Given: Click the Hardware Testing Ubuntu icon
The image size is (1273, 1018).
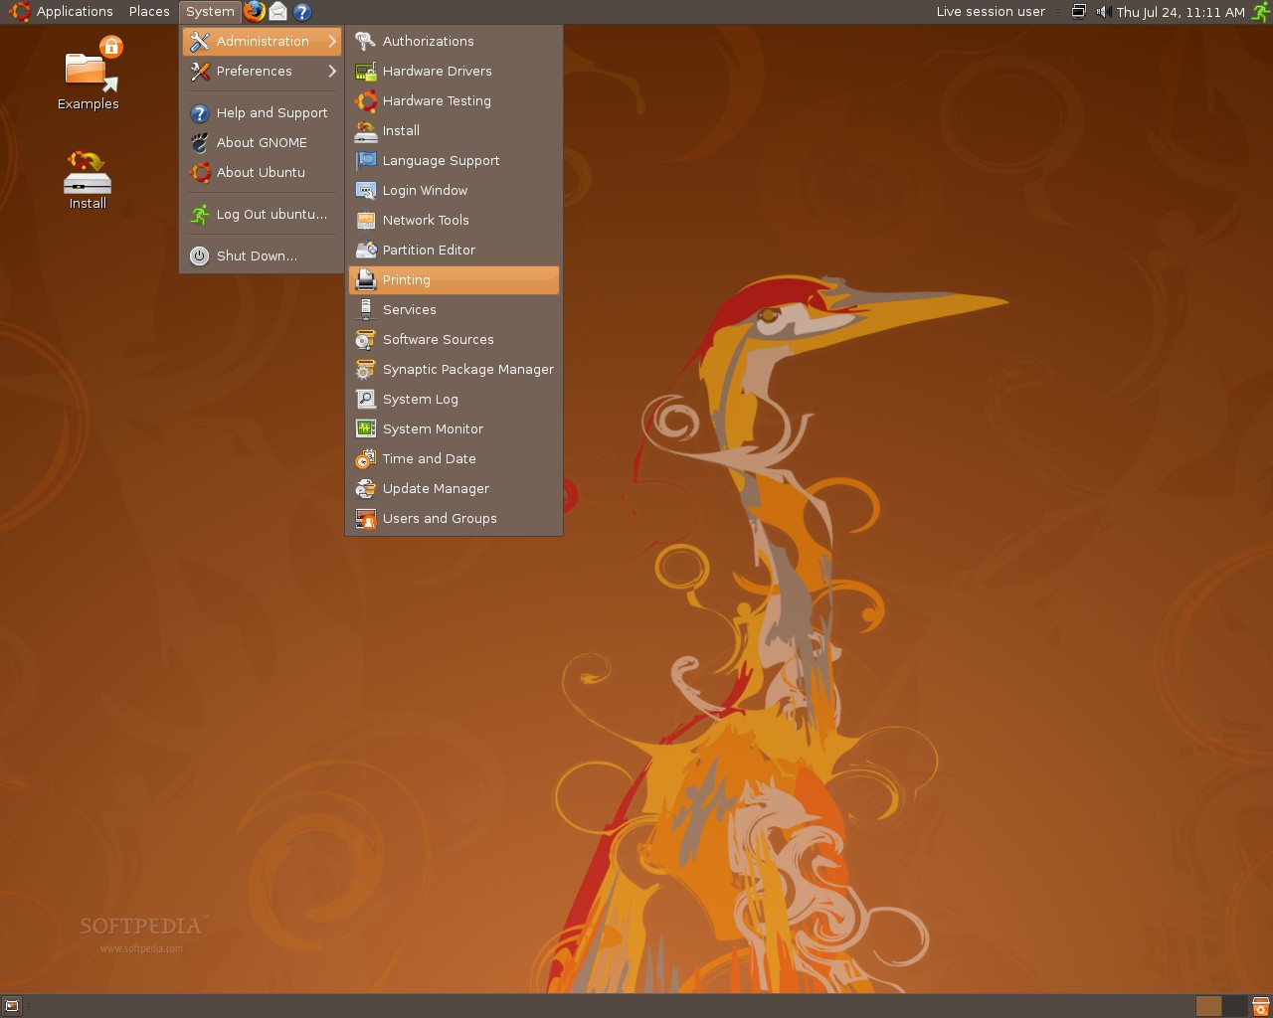Looking at the screenshot, I should (x=365, y=100).
